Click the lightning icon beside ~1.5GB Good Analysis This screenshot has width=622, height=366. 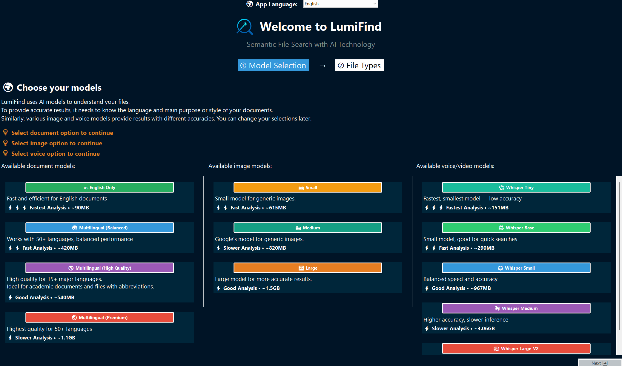(x=218, y=288)
